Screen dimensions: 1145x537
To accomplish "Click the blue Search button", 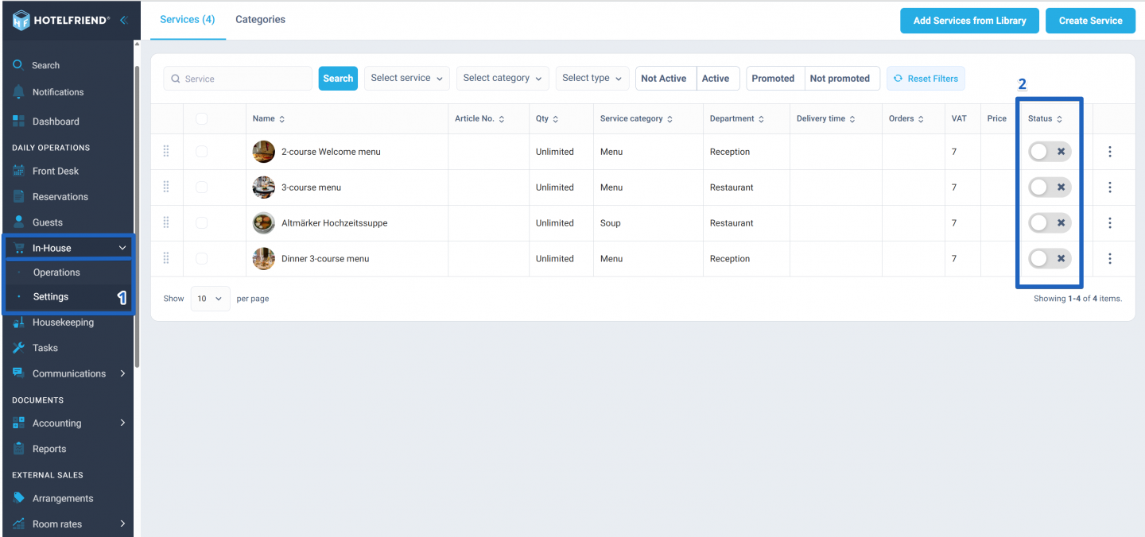I will [338, 78].
